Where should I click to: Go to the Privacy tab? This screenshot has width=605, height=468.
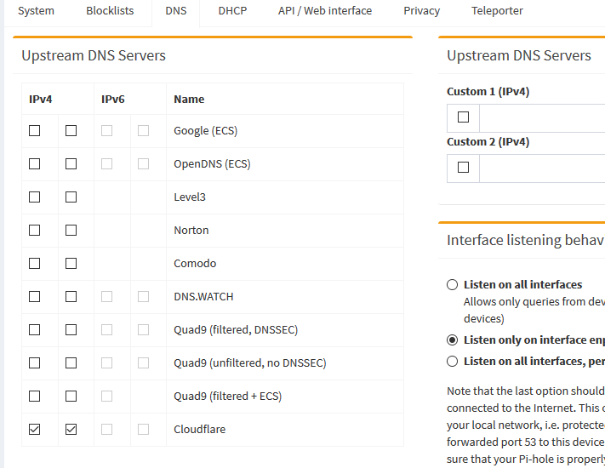pos(422,11)
